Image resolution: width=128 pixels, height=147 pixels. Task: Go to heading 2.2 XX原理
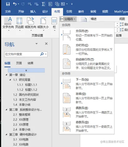pyautogui.click(x=21, y=120)
